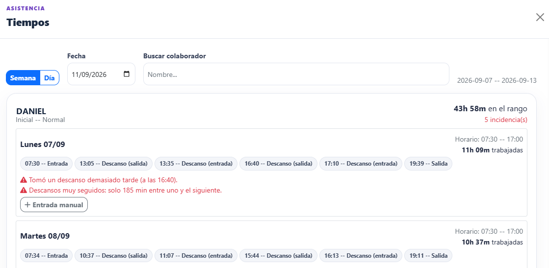Click warning icon beside late break message
Viewport: 549px width, 268px height.
click(x=24, y=180)
